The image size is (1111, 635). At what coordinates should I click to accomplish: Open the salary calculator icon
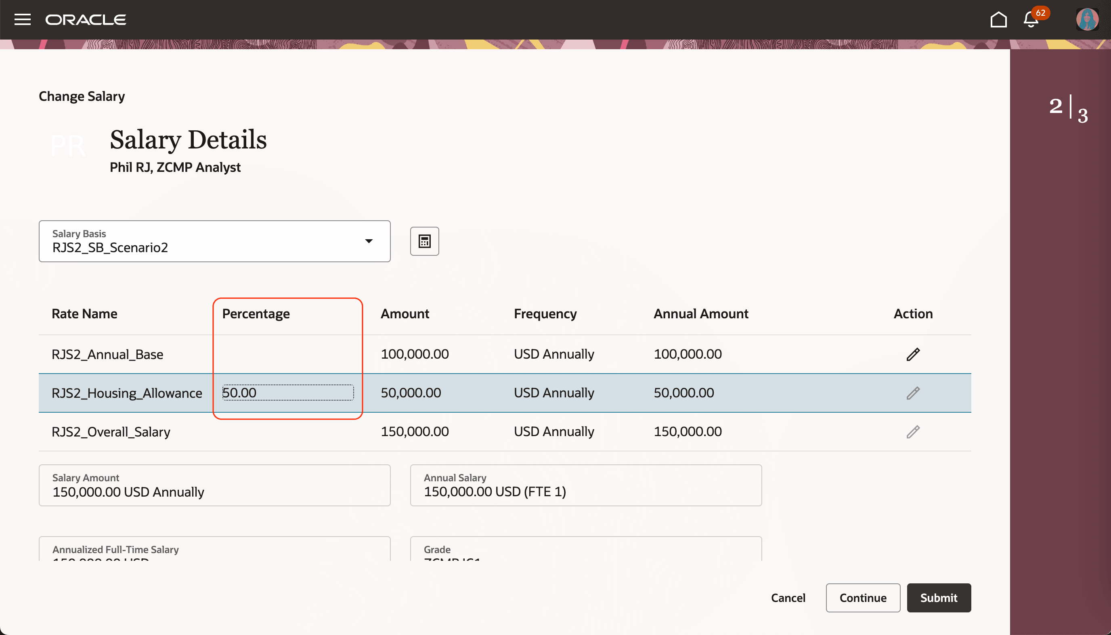(424, 241)
